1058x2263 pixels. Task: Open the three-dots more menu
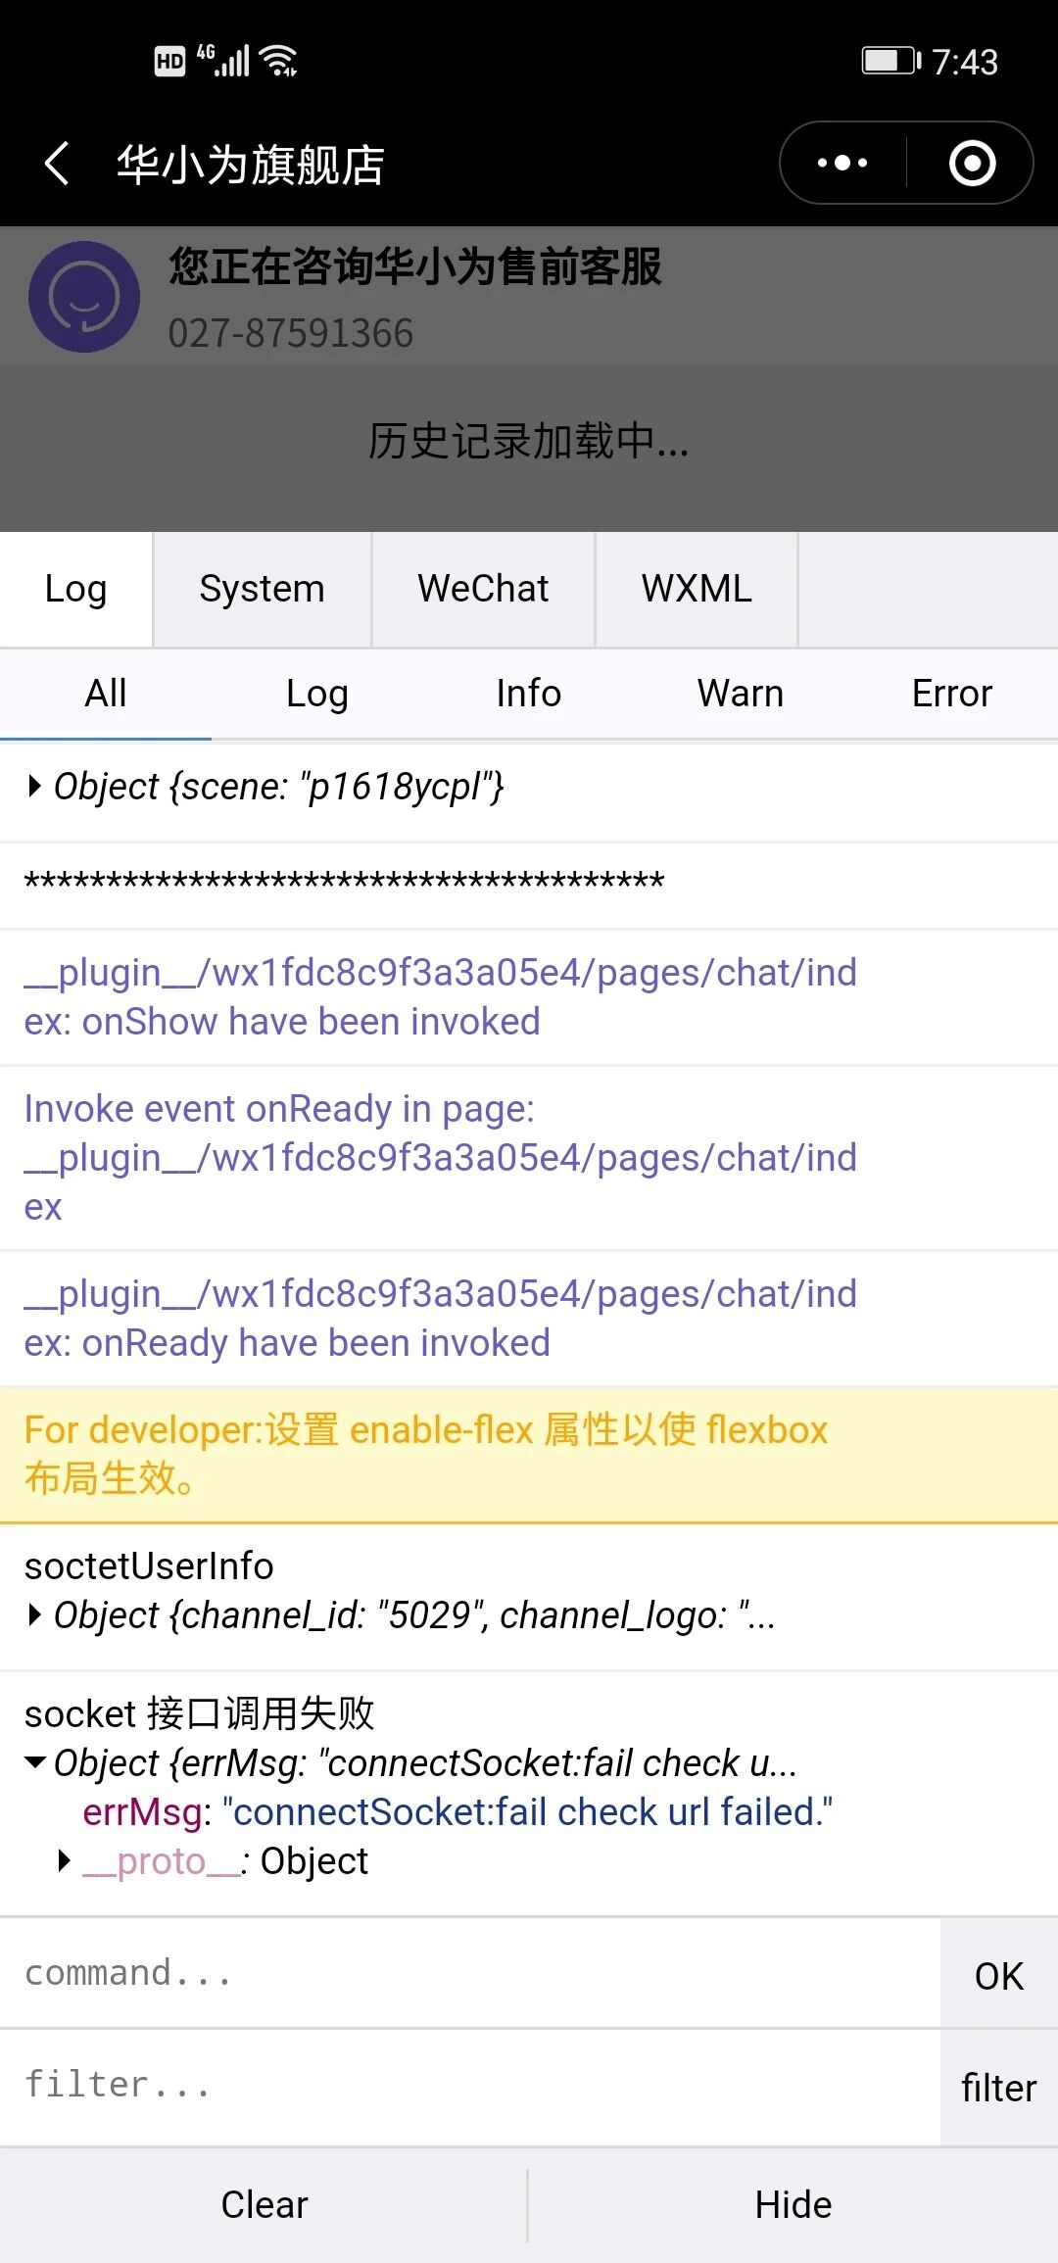pyautogui.click(x=842, y=163)
